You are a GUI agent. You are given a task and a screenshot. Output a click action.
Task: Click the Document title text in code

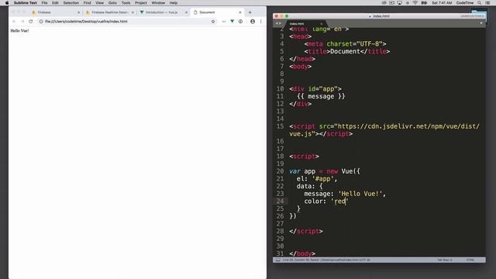[x=345, y=51]
